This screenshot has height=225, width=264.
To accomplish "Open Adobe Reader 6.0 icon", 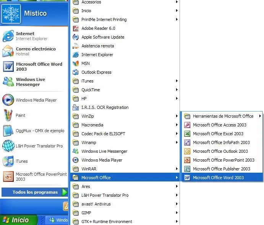I will (76, 28).
